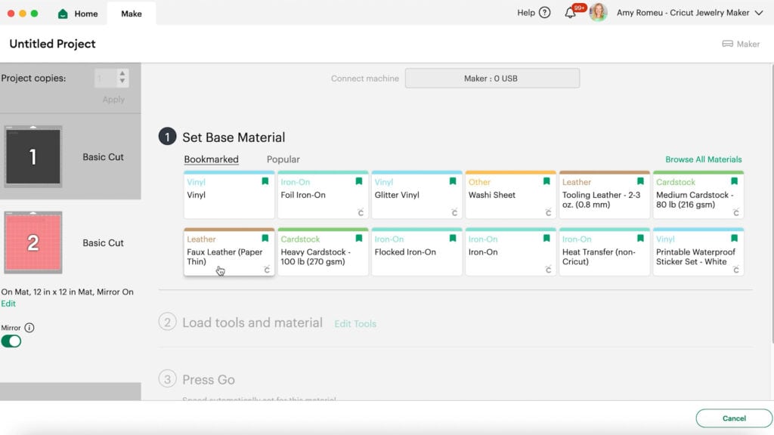774x435 pixels.
Task: Choose Foil Iron-On material
Action: (x=323, y=195)
